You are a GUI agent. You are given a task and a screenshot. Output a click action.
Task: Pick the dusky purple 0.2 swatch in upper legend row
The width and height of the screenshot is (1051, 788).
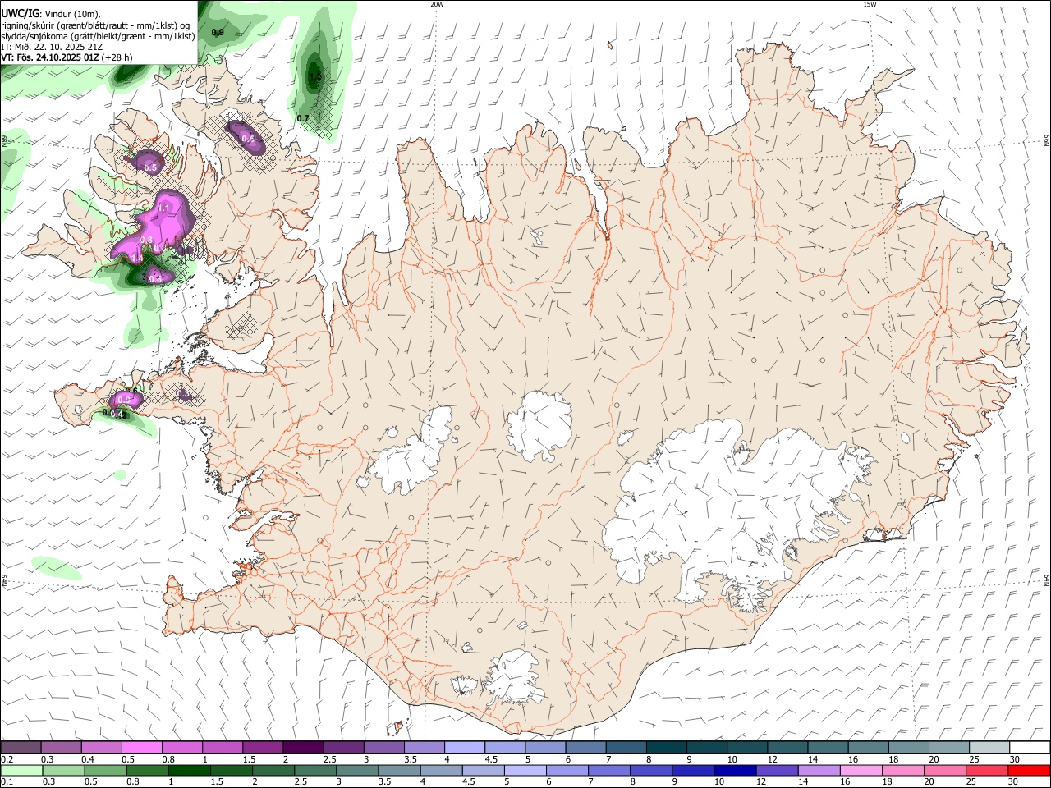(x=21, y=747)
